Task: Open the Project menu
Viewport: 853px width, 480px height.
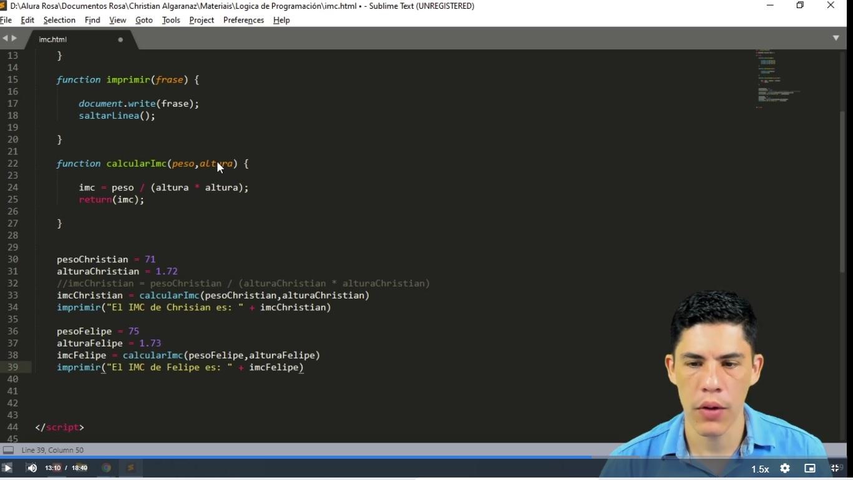Action: coord(202,20)
